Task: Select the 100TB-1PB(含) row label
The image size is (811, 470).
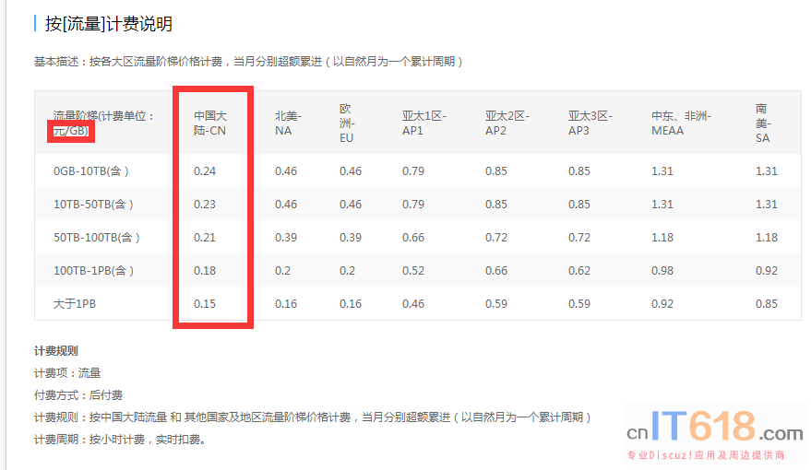Action: (94, 271)
